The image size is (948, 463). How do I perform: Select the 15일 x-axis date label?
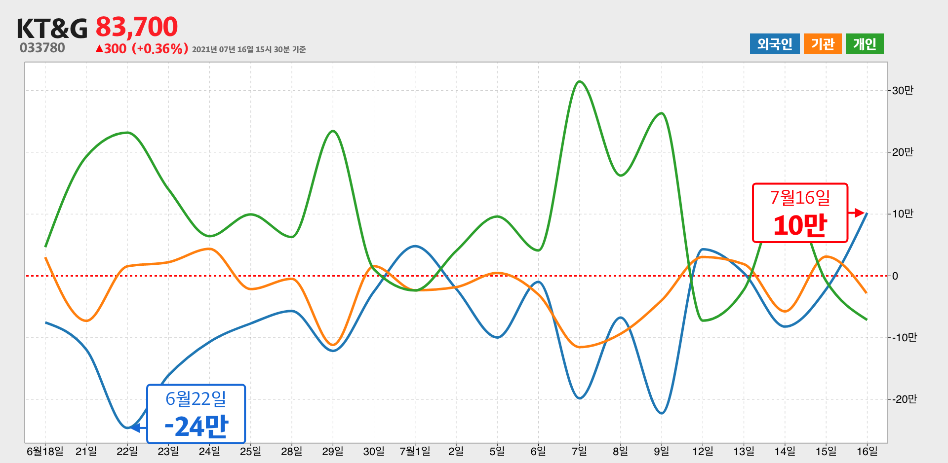(826, 451)
